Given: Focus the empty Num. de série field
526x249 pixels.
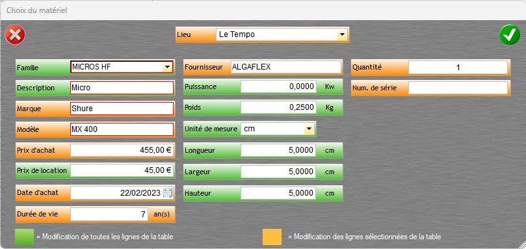Looking at the screenshot, I should pos(458,88).
